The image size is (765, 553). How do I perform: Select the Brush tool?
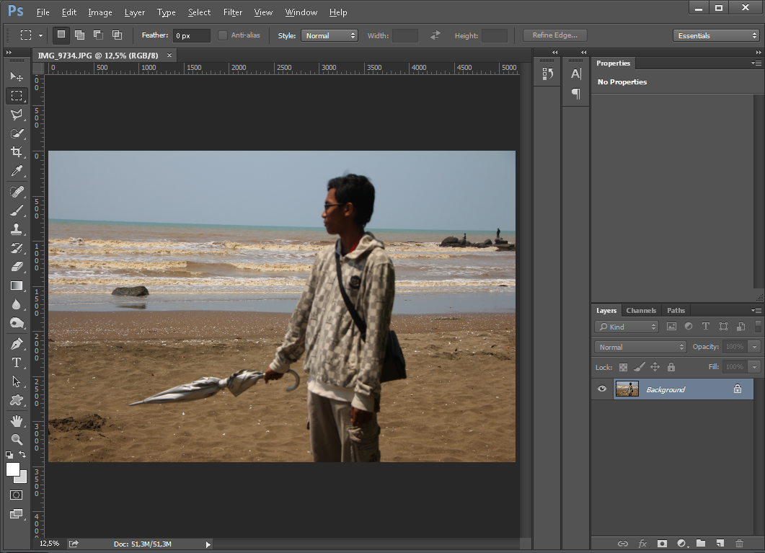coord(17,211)
